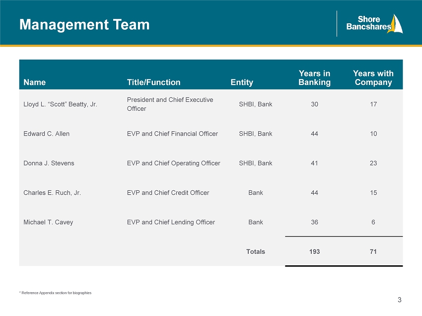Click the Reference Appendix footnote

pos(56,293)
